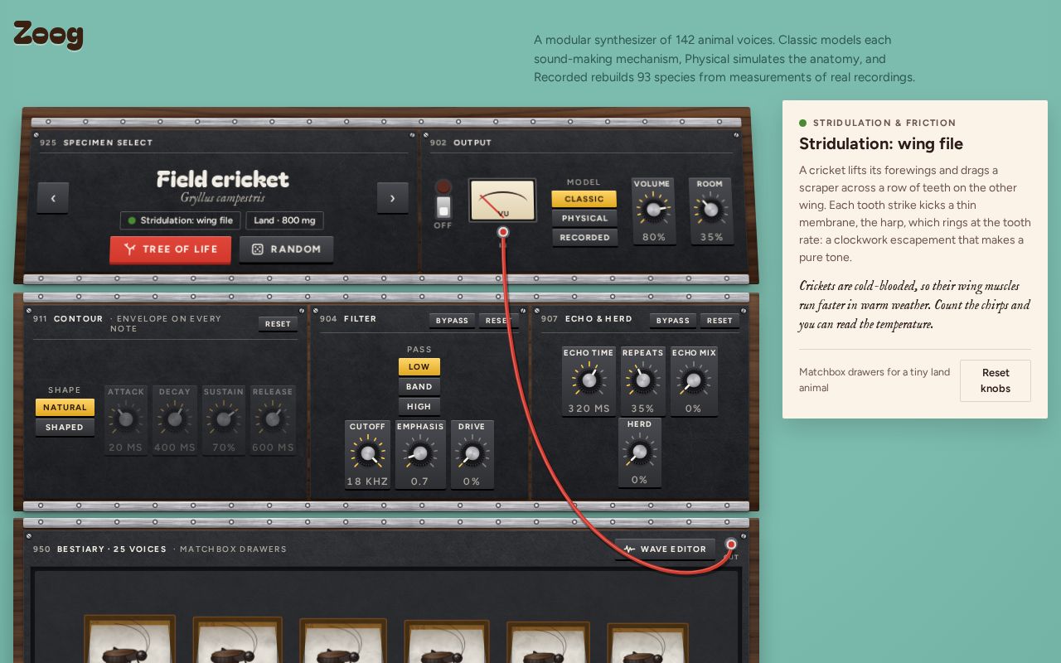Open the Wave Editor
1061x663 pixels.
click(666, 549)
